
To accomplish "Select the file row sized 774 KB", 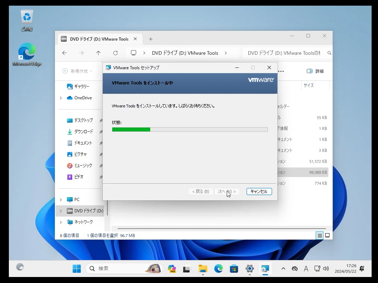I will click(x=303, y=183).
